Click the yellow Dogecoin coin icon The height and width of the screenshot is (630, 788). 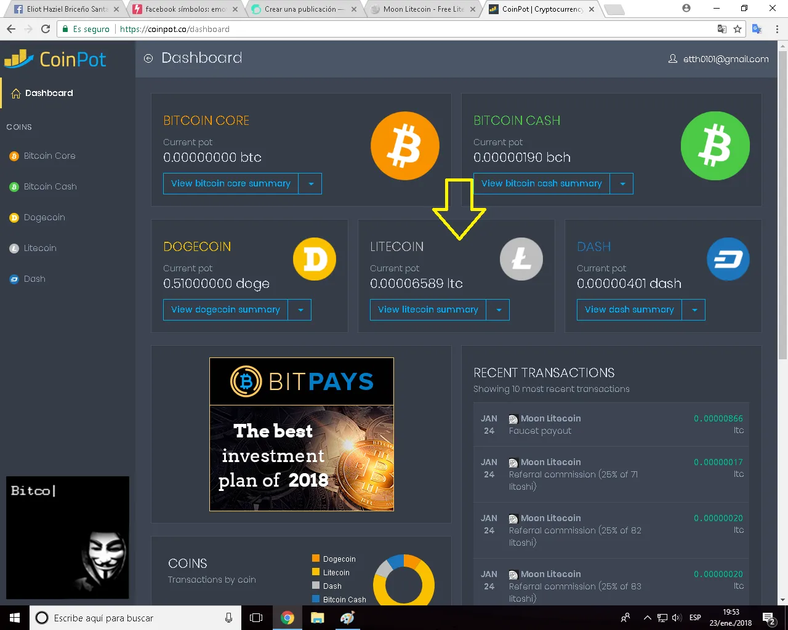pyautogui.click(x=315, y=259)
